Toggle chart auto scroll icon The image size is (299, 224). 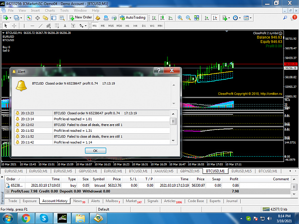coord(207,18)
